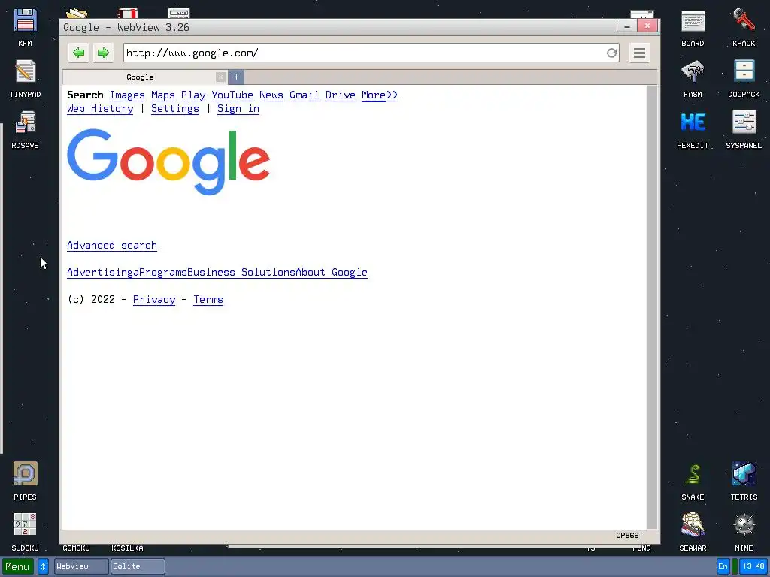Click the page vertical scrollbar
The width and height of the screenshot is (770, 577).
(652, 307)
